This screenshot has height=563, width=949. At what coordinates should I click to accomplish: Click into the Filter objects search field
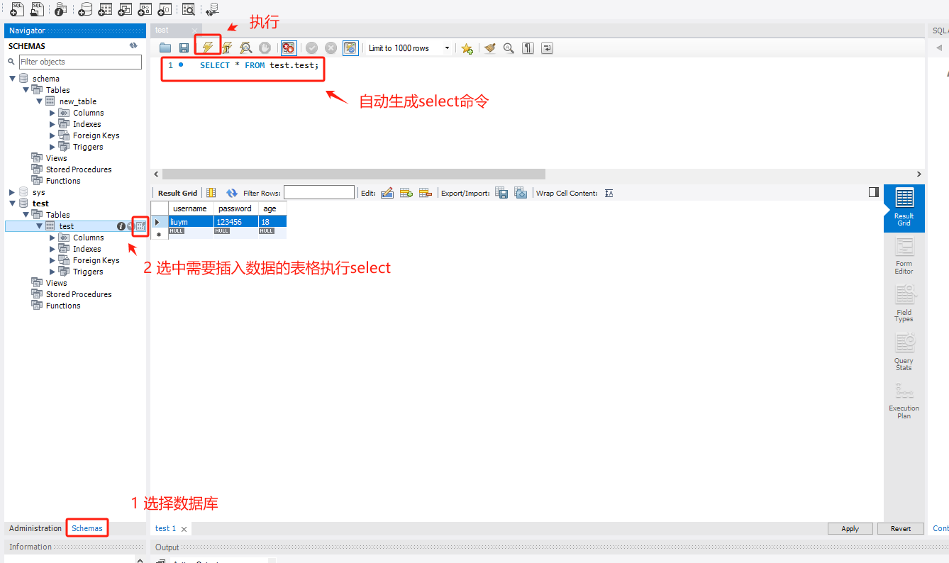pos(80,62)
